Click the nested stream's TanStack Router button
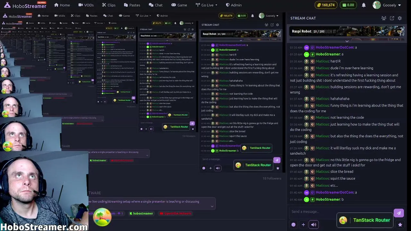The image size is (411, 231). point(254,165)
